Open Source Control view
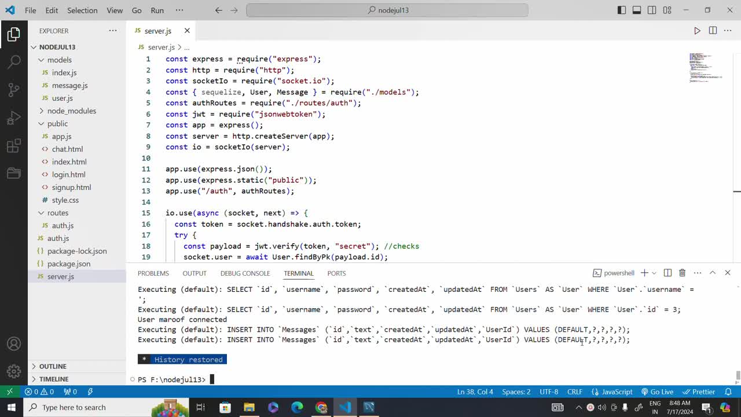Viewport: 741px width, 417px height. click(14, 90)
